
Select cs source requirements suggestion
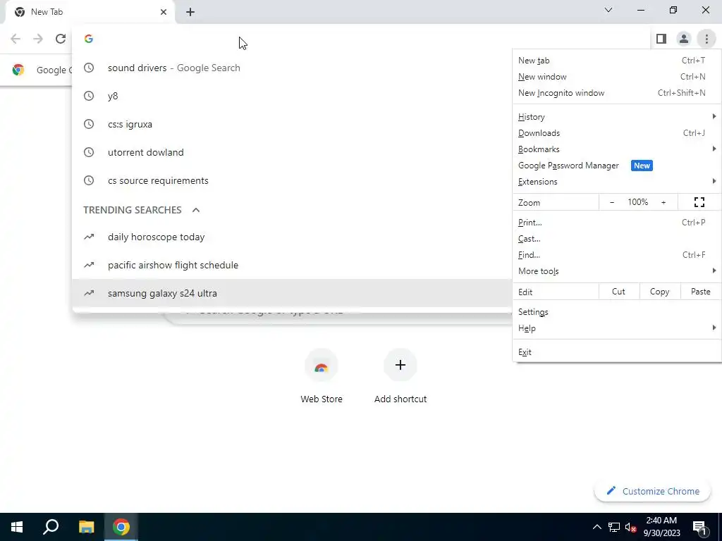(292, 180)
